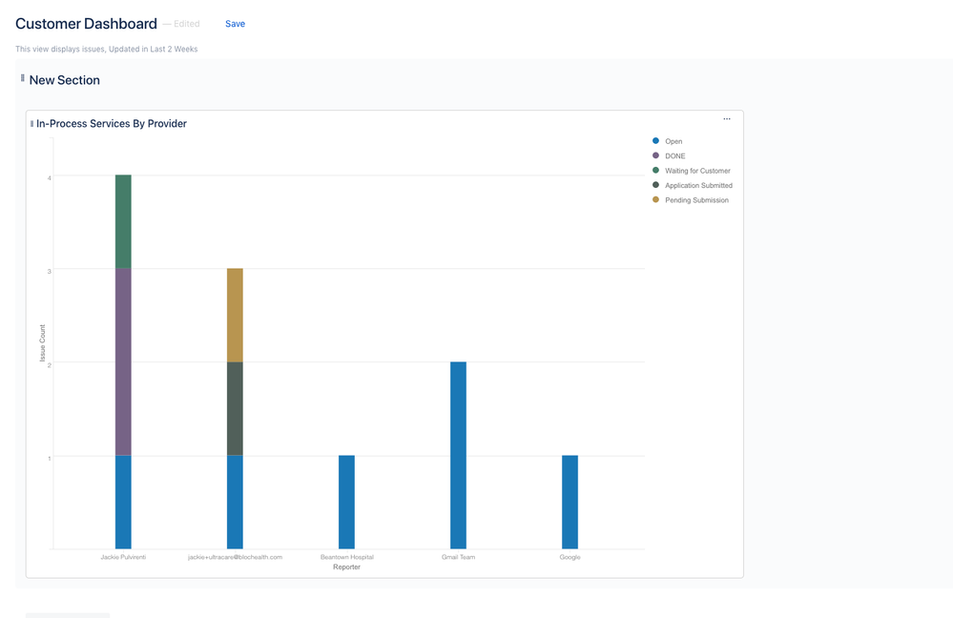This screenshot has width=953, height=618.
Task: Click the Google axis label
Action: coord(570,557)
